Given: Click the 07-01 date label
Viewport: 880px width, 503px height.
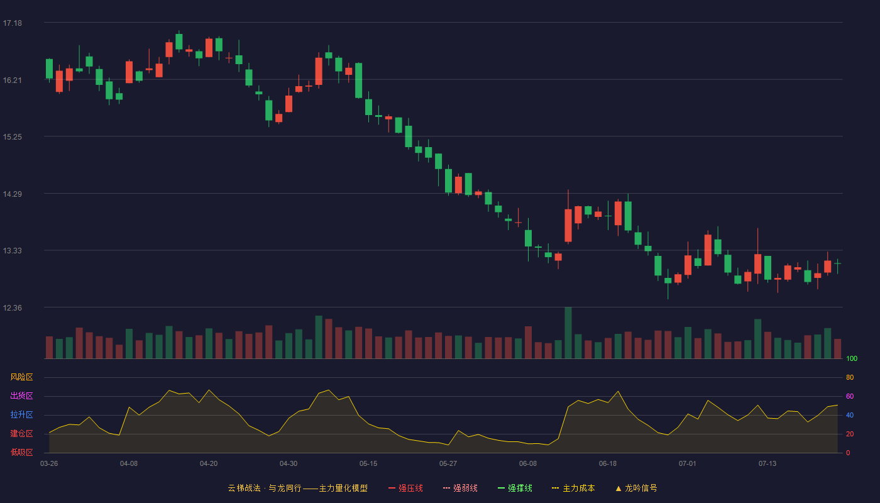Looking at the screenshot, I should (688, 463).
